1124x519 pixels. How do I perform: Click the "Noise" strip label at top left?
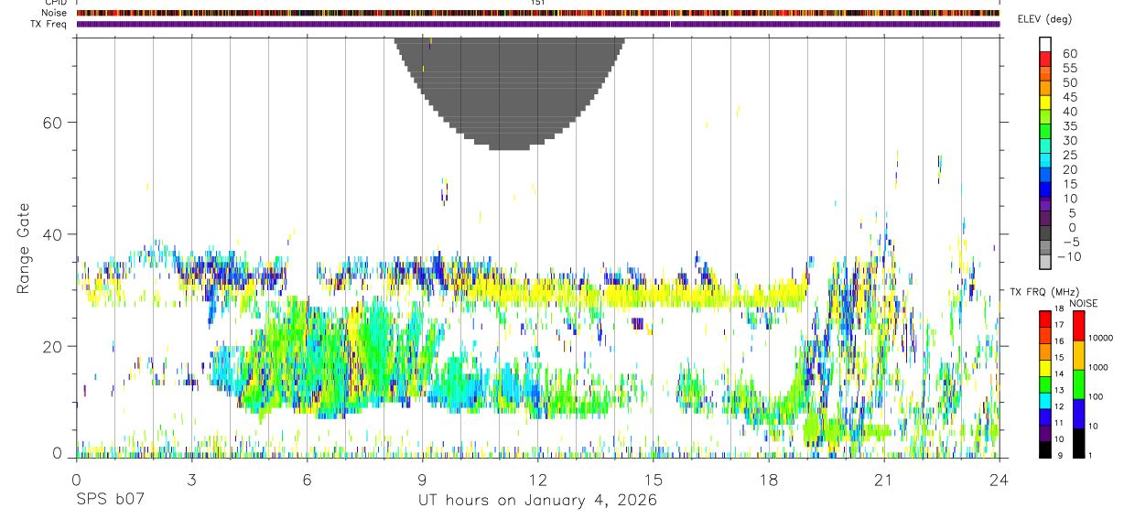[x=55, y=13]
